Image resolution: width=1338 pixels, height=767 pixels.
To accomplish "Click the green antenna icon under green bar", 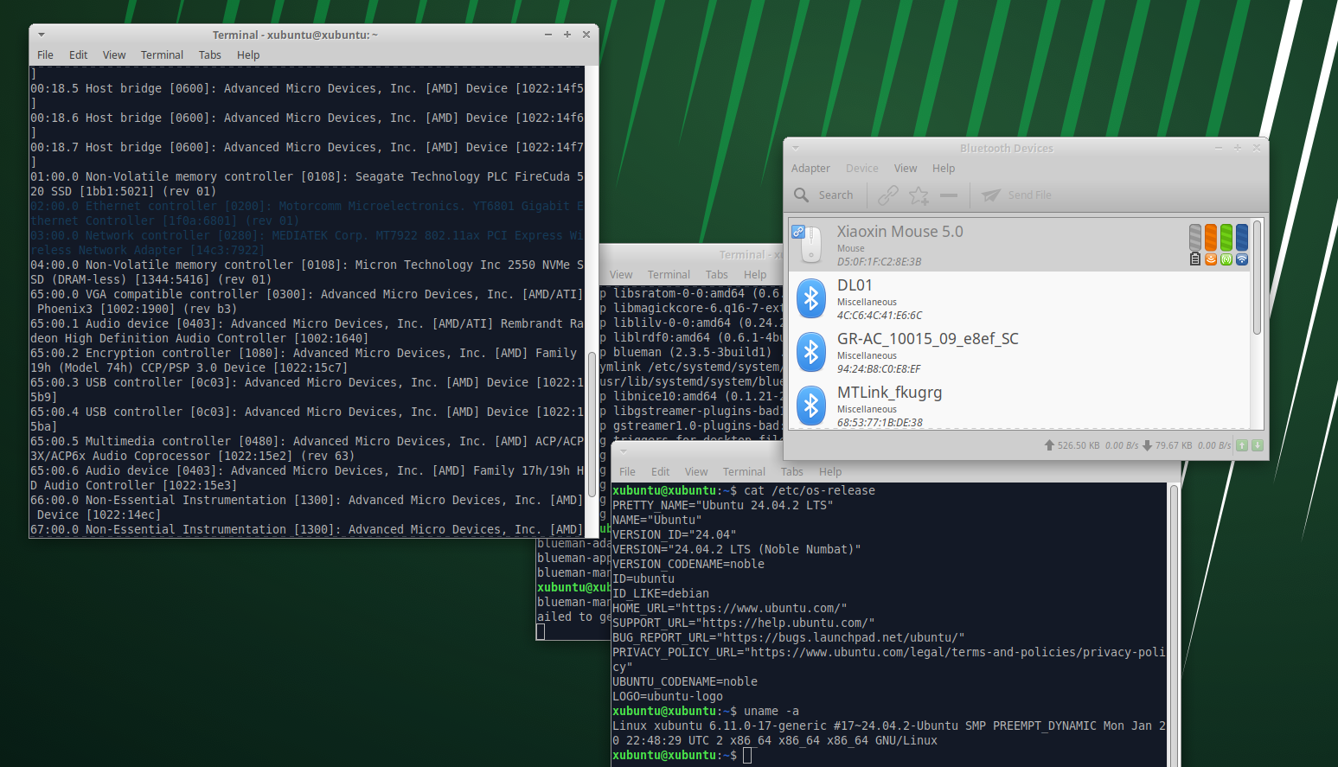I will click(x=1226, y=259).
